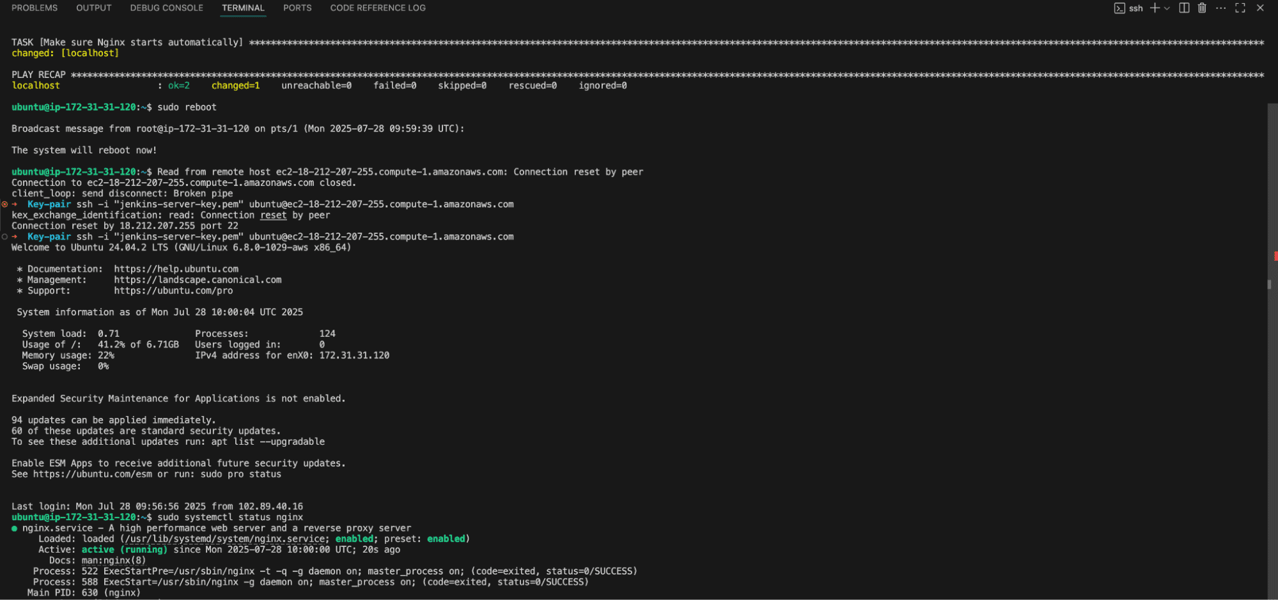Click '94 updates can be applied immediately.'
This screenshot has height=600, width=1278.
click(114, 420)
